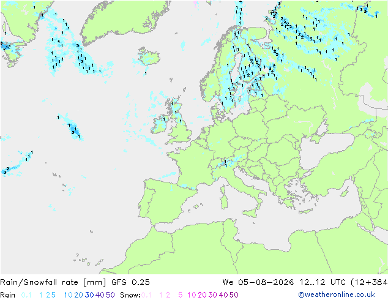Image resolution: width=388 pixels, height=300 pixels.
Task: Click the "(12+384" forecast offset text
Action: point(369,282)
